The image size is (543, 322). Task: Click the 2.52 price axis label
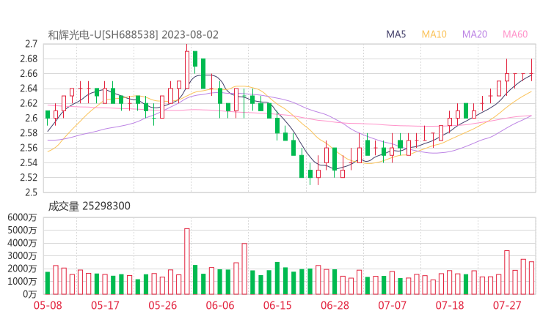click(29, 178)
